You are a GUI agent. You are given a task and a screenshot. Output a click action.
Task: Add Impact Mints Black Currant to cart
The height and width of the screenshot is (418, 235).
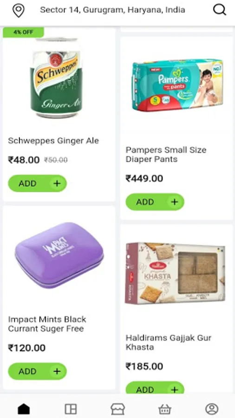pyautogui.click(x=37, y=371)
